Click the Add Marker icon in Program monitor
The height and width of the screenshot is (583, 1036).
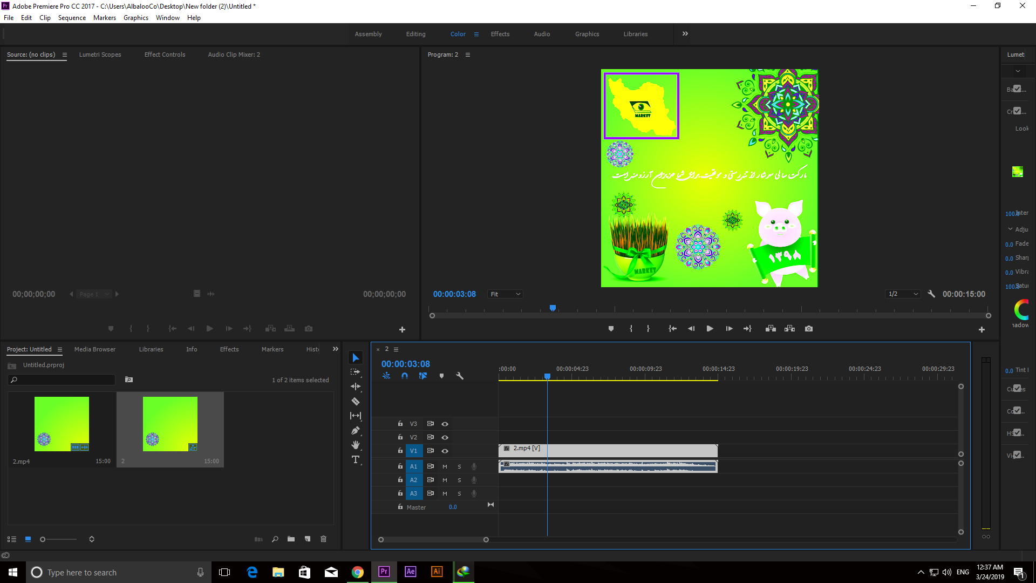[x=610, y=329]
